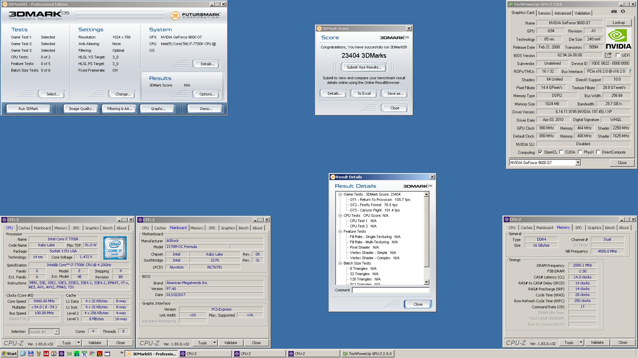Viewport: 638px width, 358px height.
Task: Click To Excel in the Score window
Action: (364, 93)
